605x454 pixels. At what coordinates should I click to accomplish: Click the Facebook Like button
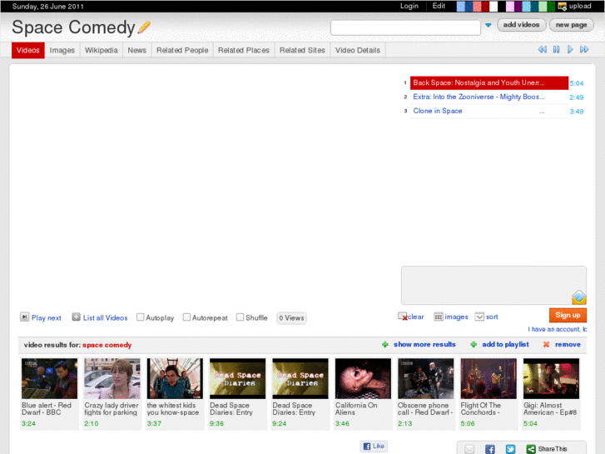pos(374,446)
